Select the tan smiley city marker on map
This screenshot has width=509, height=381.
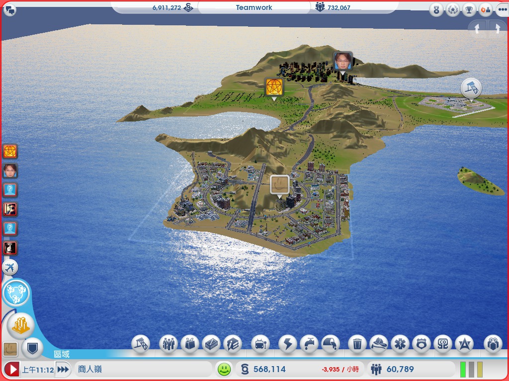click(x=279, y=186)
